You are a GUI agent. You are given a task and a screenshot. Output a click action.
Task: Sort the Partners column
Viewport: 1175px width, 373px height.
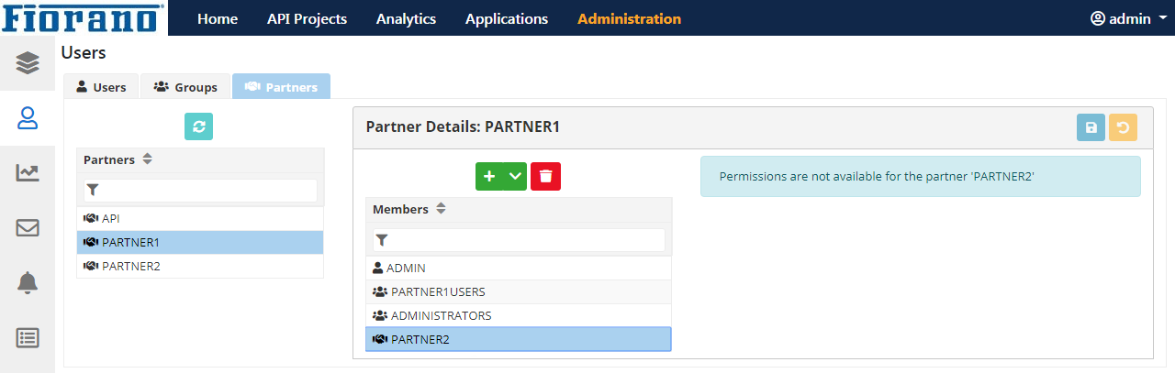pos(147,159)
